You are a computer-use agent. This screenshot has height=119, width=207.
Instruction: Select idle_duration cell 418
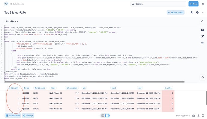(77, 104)
